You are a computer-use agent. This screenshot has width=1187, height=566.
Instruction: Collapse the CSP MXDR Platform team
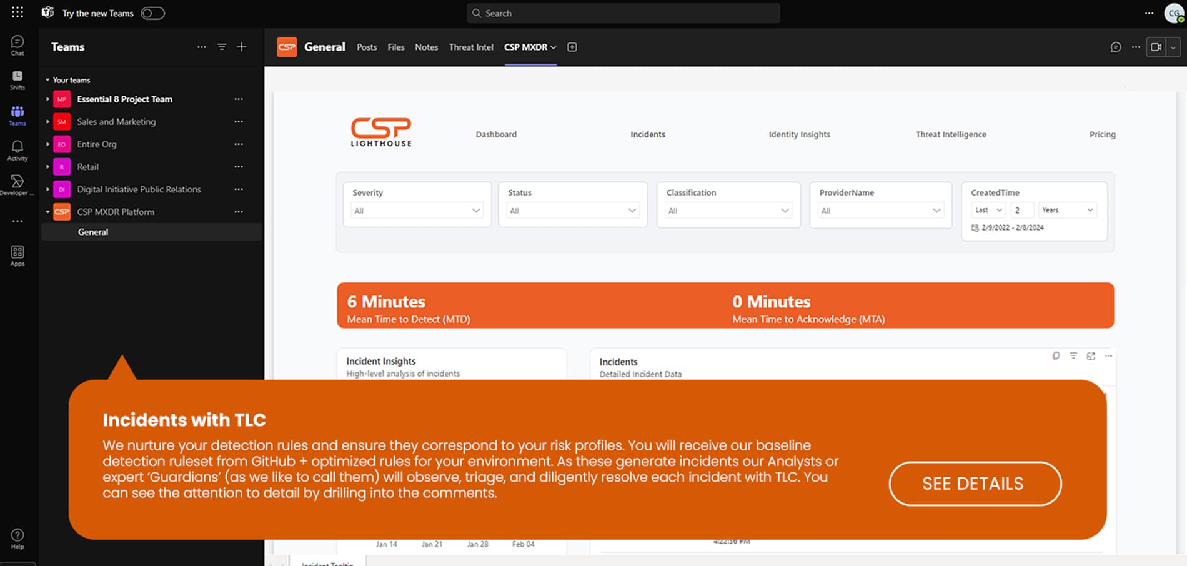(47, 212)
